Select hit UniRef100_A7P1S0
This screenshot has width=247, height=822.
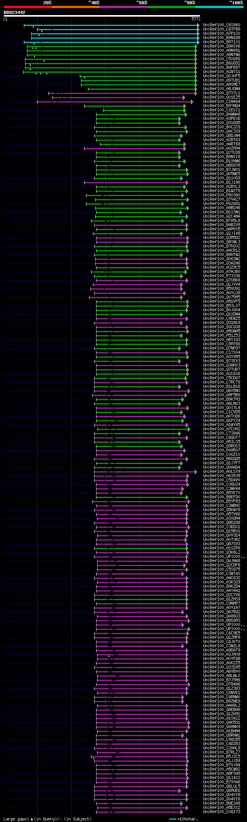[222, 34]
